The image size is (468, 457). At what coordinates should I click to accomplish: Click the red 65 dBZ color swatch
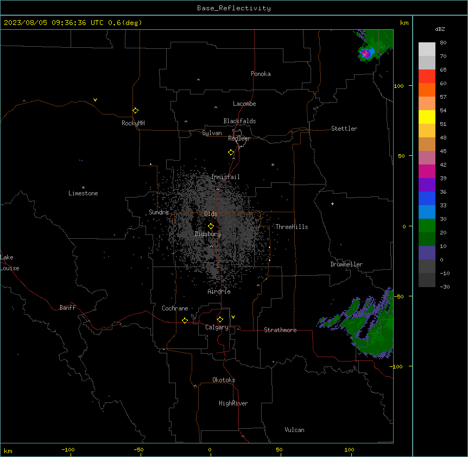click(427, 76)
